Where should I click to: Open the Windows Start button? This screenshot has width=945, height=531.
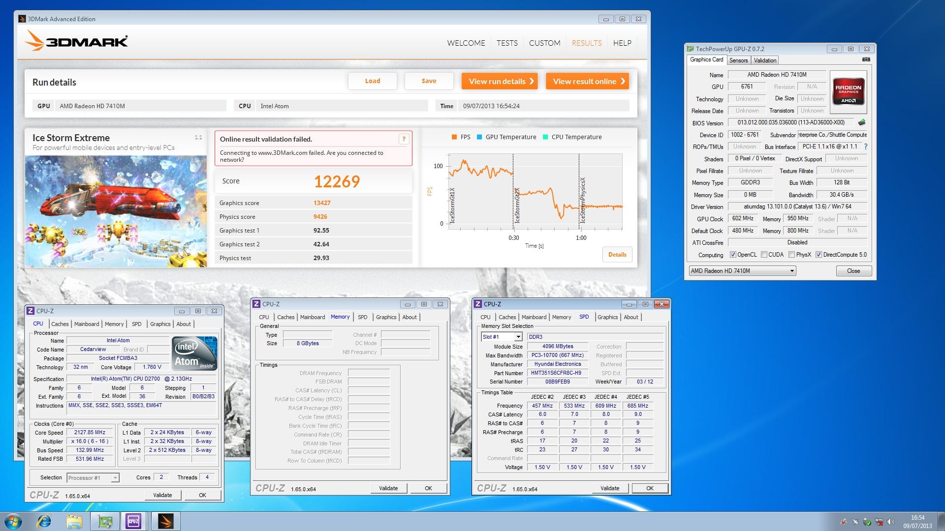pyautogui.click(x=13, y=521)
